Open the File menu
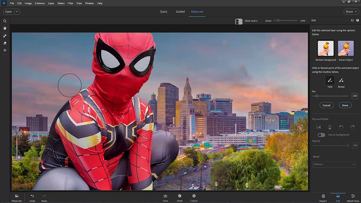The height and width of the screenshot is (203, 361). tap(12, 3)
